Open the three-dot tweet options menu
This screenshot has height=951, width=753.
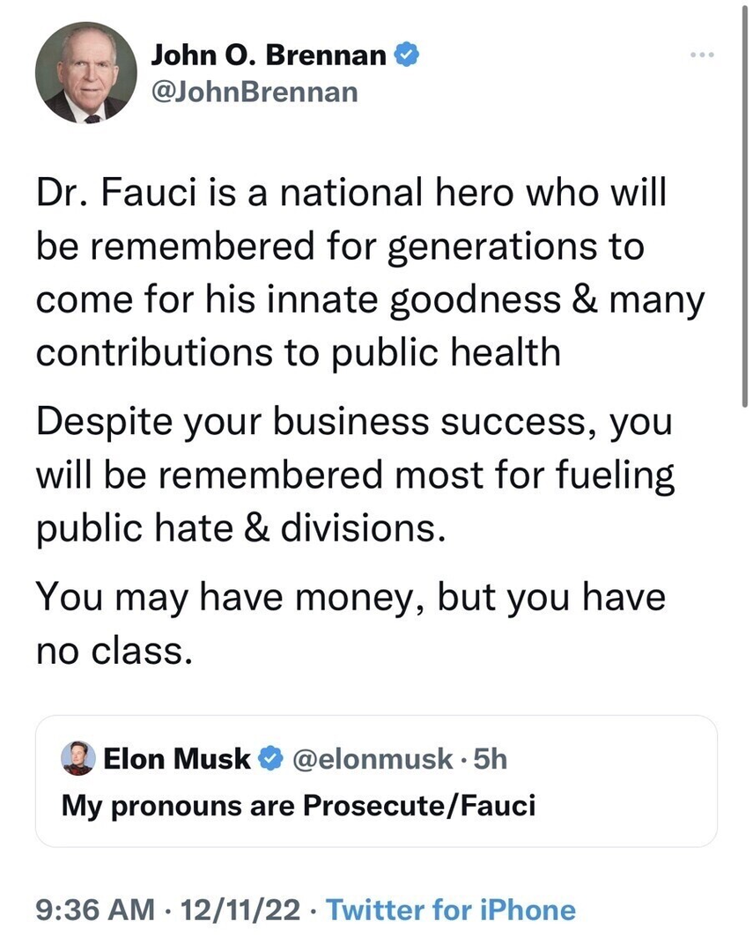click(700, 56)
